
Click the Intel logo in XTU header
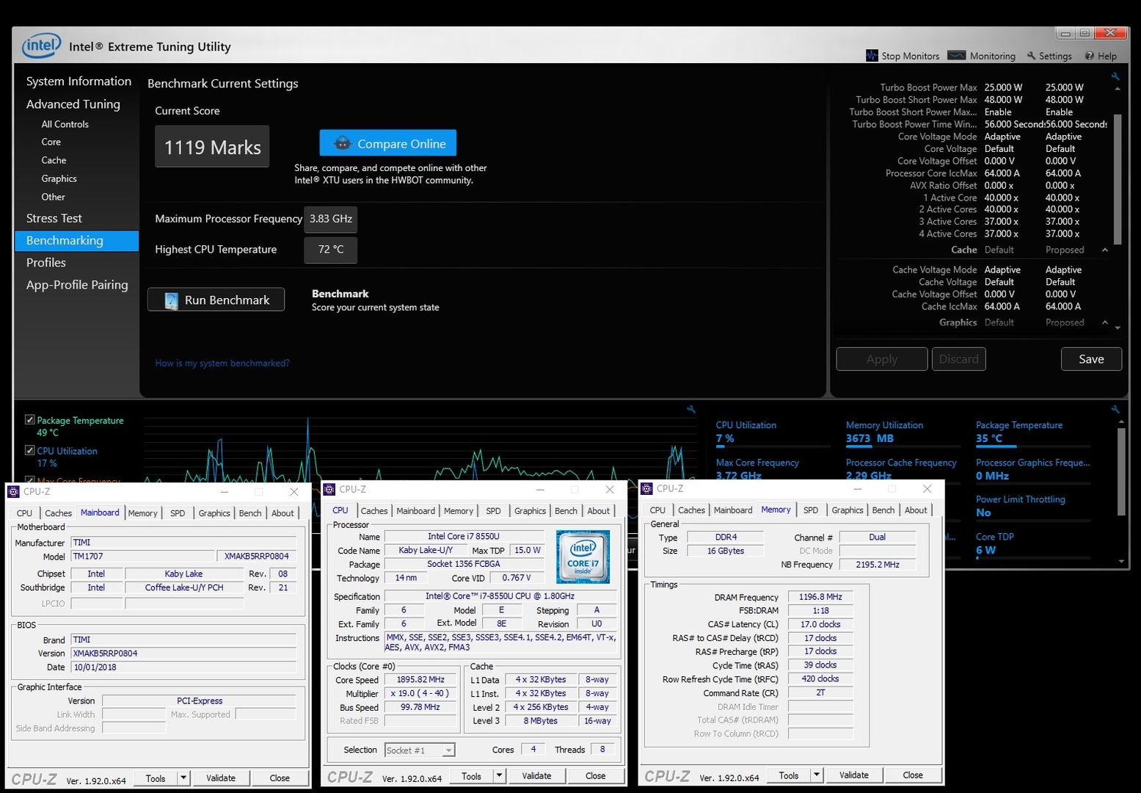click(x=41, y=46)
